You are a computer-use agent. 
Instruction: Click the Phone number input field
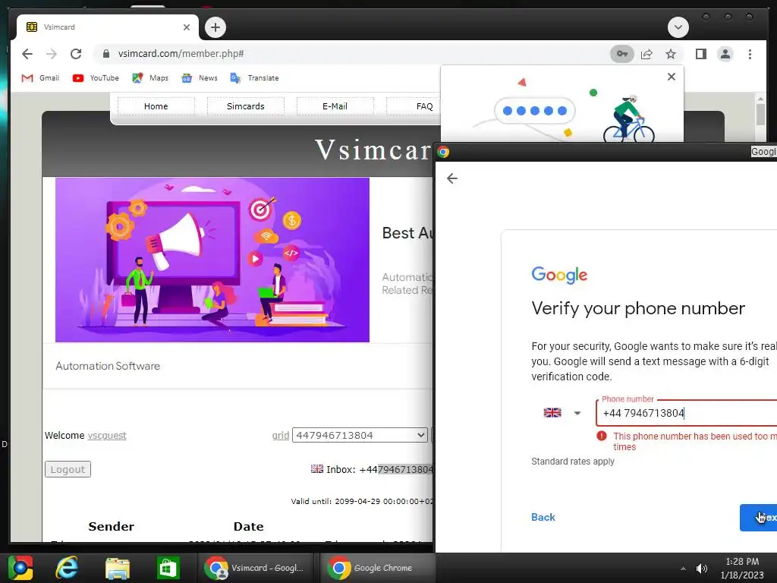pos(686,413)
